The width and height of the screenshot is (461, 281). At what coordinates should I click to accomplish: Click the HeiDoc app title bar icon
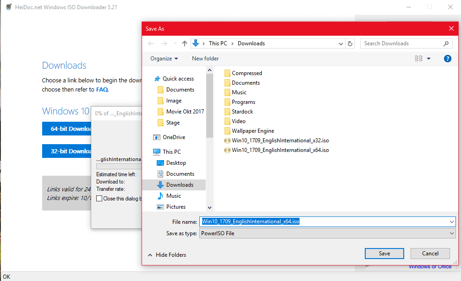point(9,7)
